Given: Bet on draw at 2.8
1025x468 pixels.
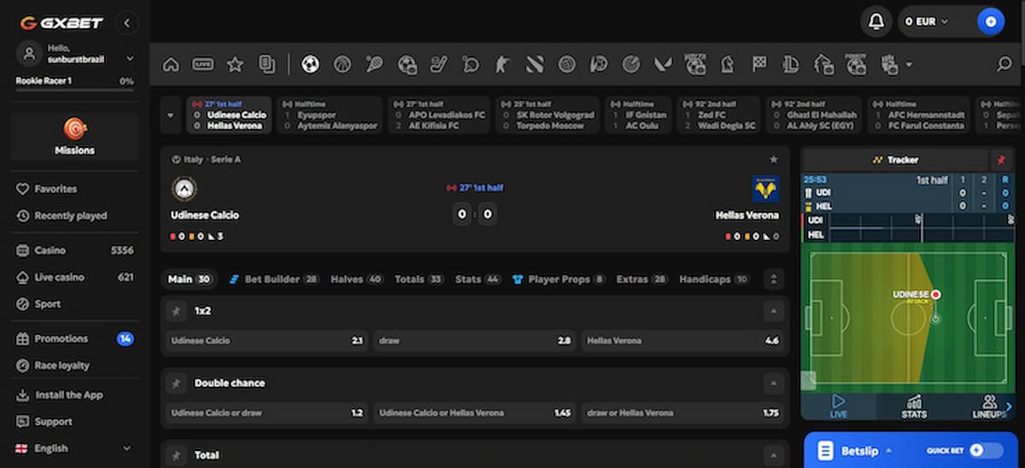Looking at the screenshot, I should pyautogui.click(x=475, y=340).
